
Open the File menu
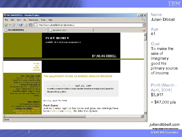[6, 20]
